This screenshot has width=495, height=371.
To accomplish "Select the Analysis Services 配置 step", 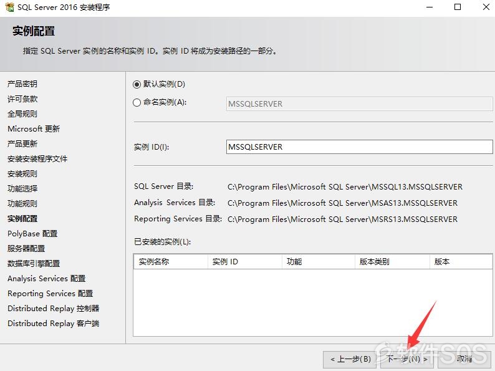I will click(46, 279).
